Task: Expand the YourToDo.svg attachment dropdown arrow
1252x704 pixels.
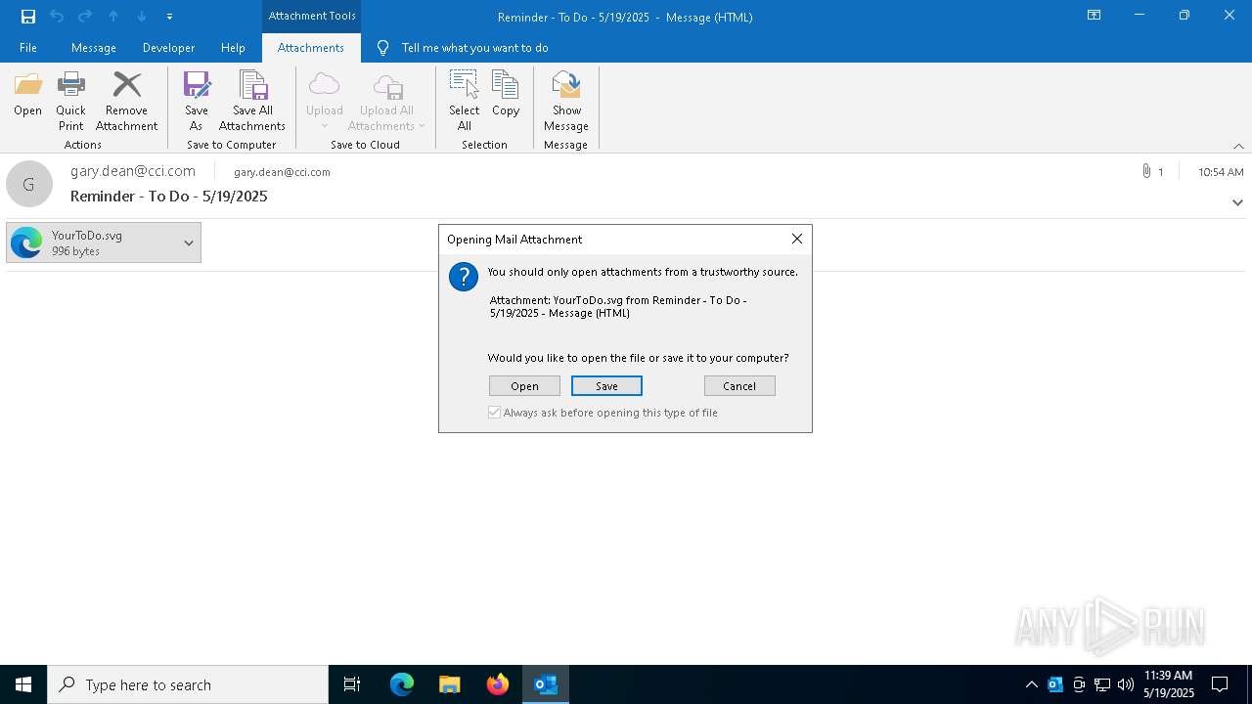Action: [189, 242]
